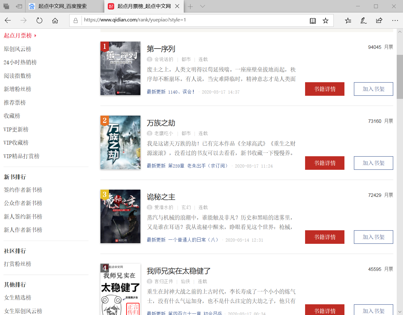Click the 玄幻 category of 诡秘之主
This screenshot has height=315, width=403.
(x=186, y=208)
